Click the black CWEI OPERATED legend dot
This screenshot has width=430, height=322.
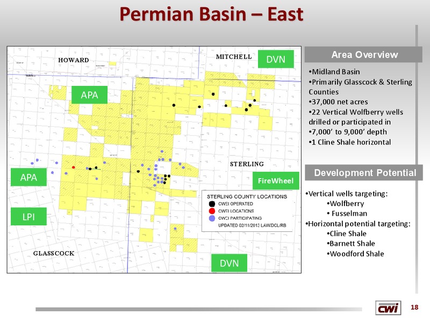(x=212, y=204)
